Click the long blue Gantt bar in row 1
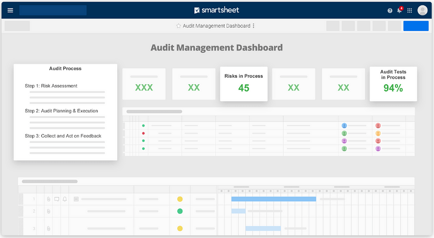Viewport: 434px width, 238px height. (274, 199)
